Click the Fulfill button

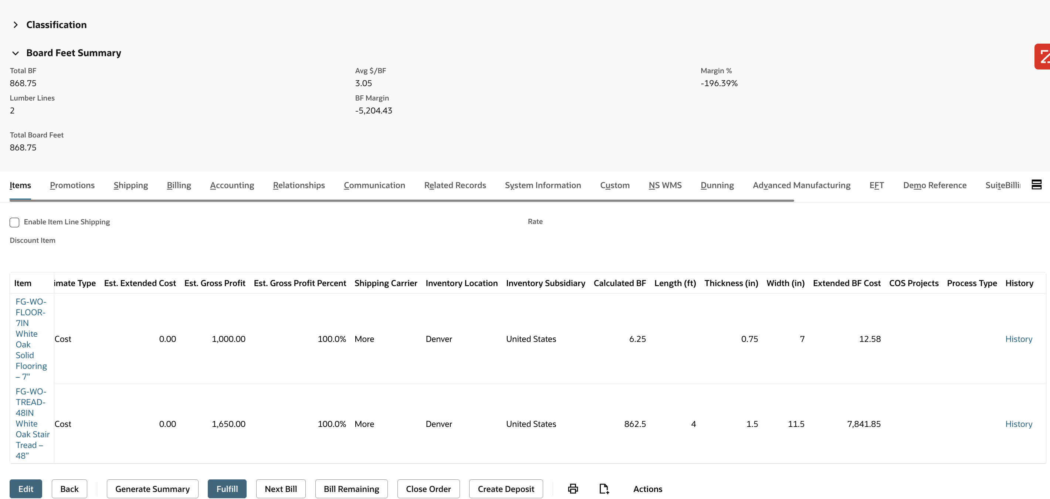point(227,488)
